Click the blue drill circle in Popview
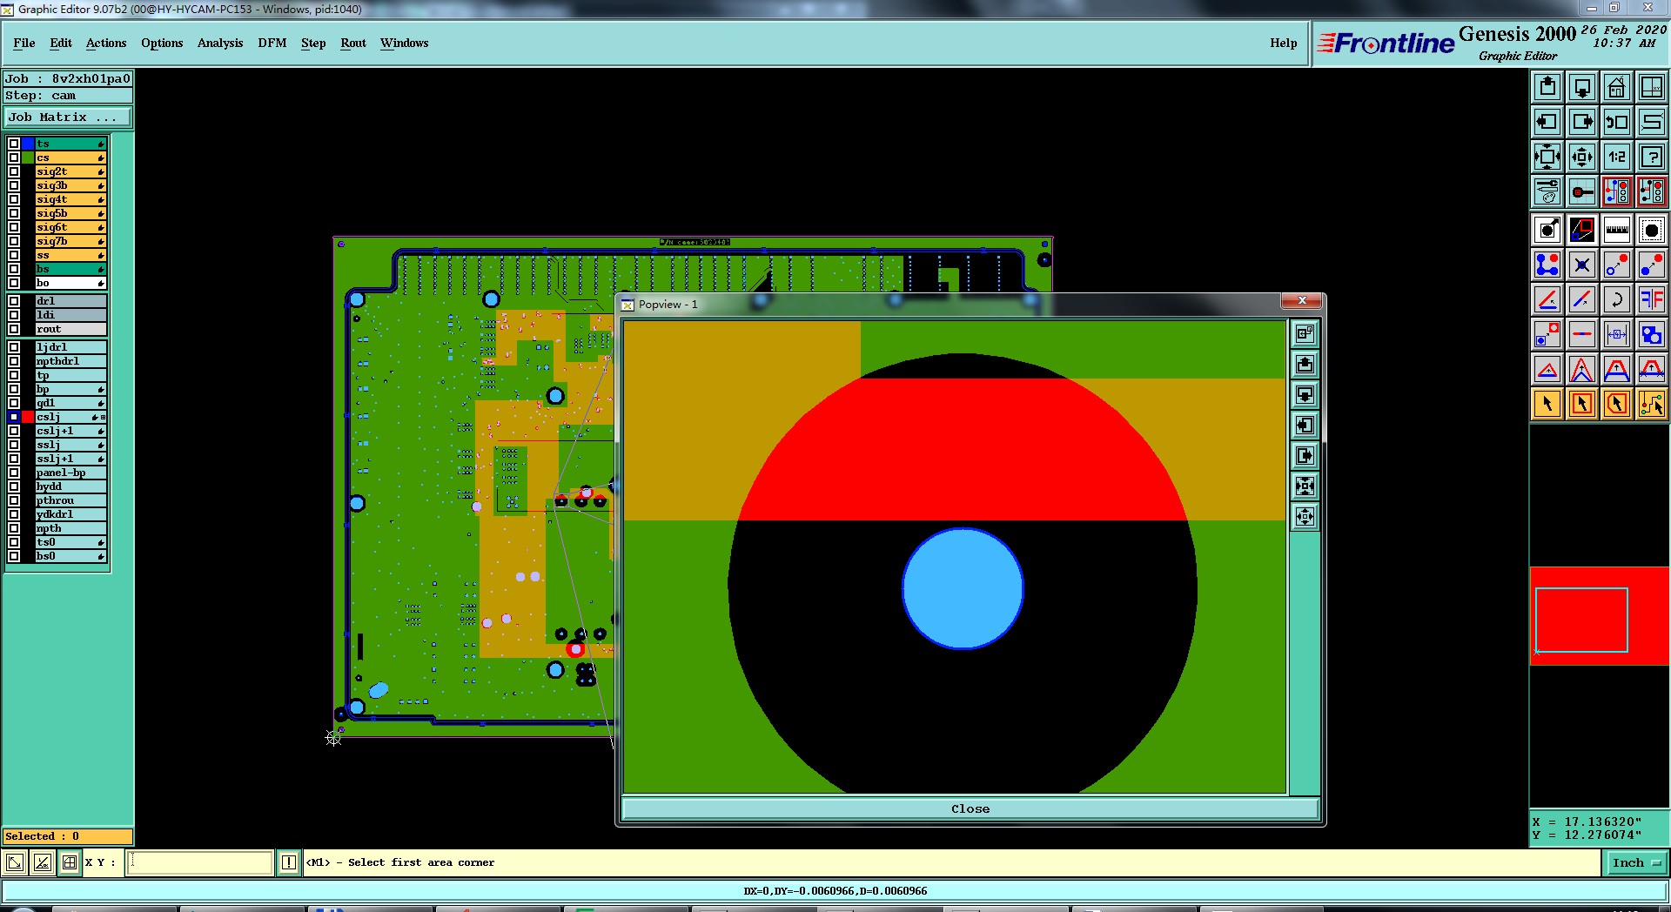Image resolution: width=1671 pixels, height=912 pixels. [x=963, y=588]
